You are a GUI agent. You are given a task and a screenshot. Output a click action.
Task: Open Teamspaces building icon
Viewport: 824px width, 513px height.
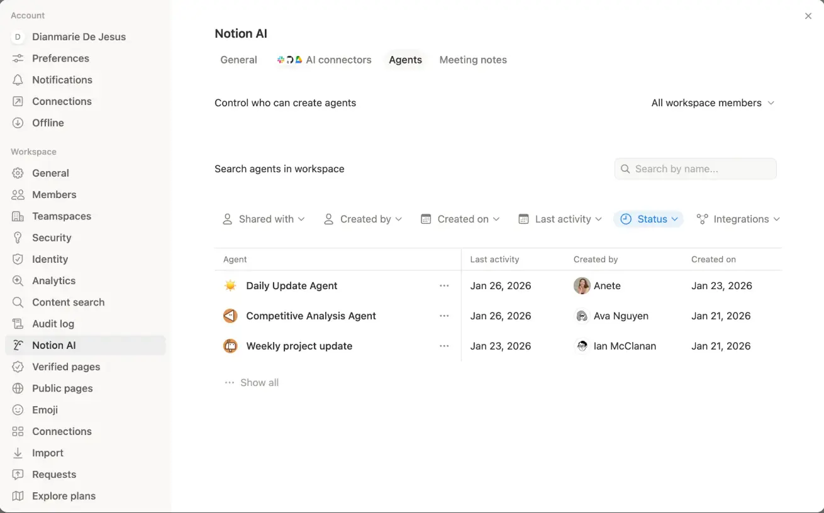tap(18, 216)
